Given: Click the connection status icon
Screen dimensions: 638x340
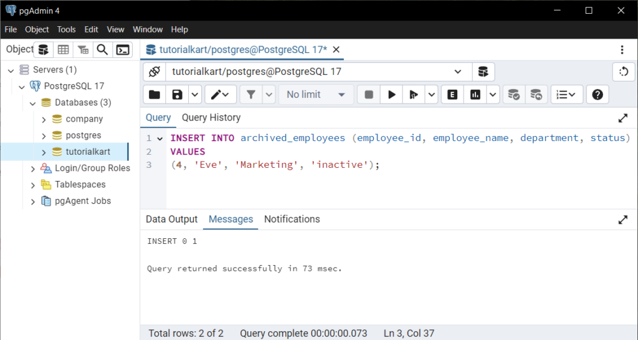Looking at the screenshot, I should [x=155, y=72].
